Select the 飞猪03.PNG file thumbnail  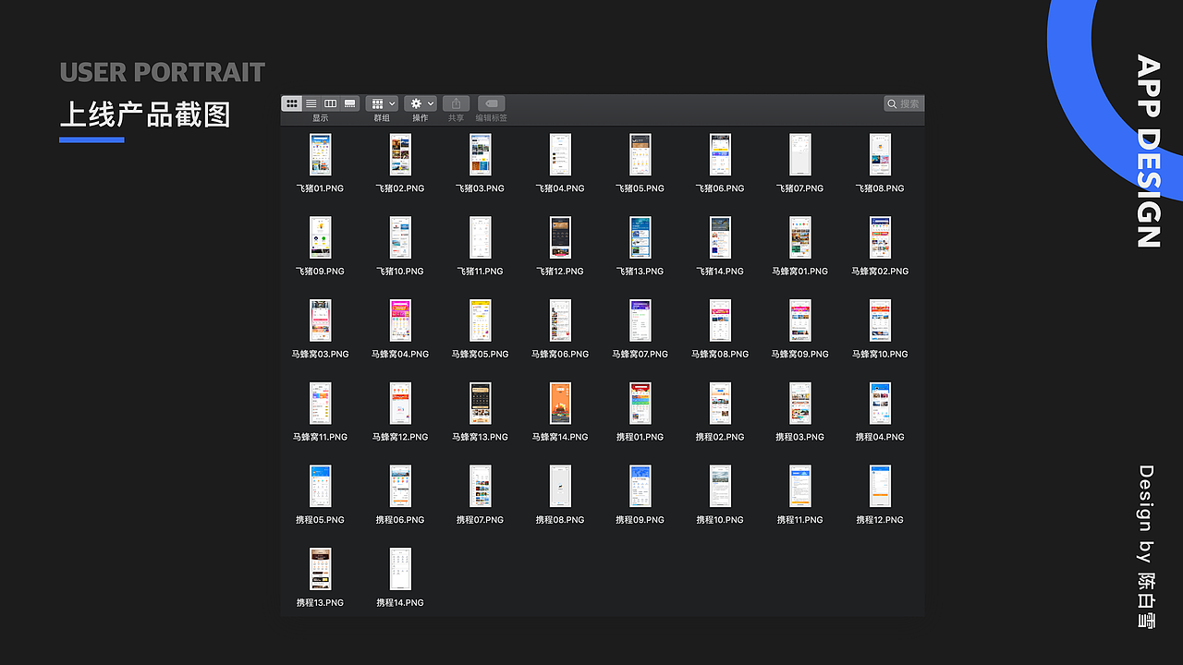[x=480, y=154]
